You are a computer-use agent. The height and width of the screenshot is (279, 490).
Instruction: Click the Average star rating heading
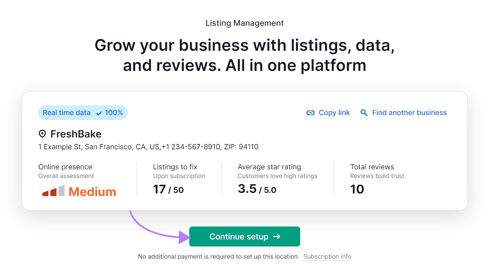click(x=269, y=167)
